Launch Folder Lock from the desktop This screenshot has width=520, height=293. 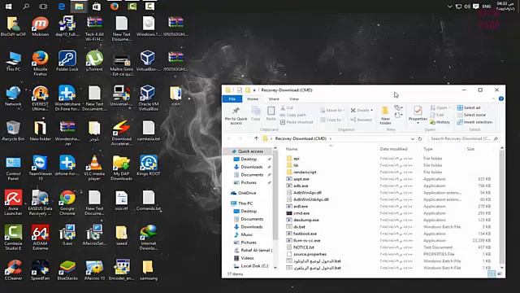coord(67,61)
